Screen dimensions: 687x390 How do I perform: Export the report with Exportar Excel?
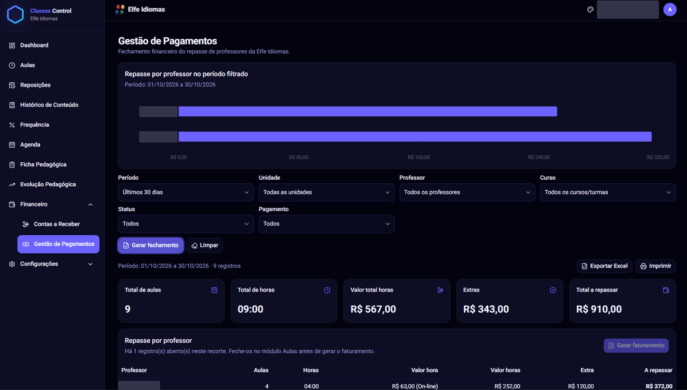pyautogui.click(x=604, y=266)
